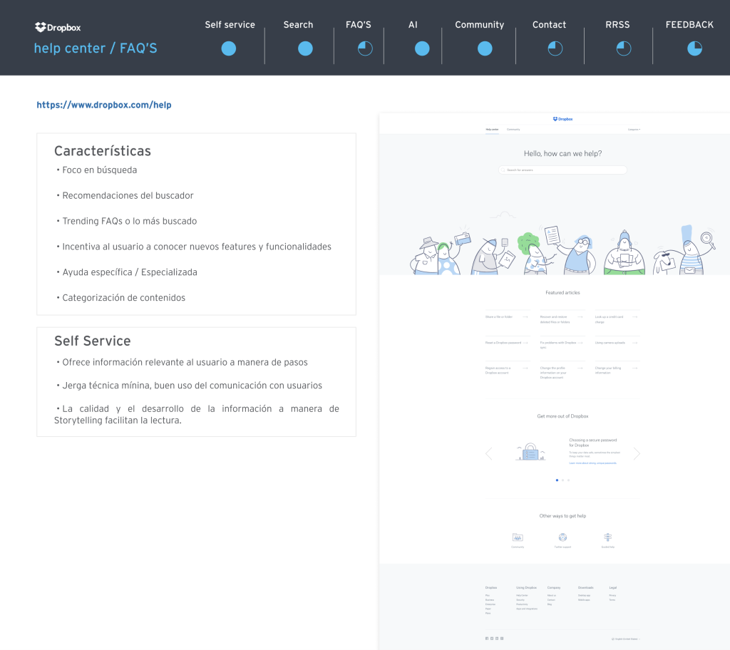
Task: Select the third carousel pagination dot
Action: coord(568,480)
